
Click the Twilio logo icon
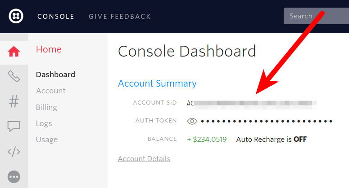16,16
